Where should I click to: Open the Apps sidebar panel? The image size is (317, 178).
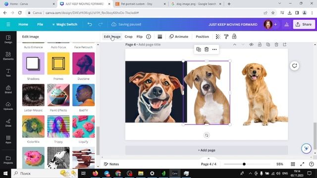8,139
